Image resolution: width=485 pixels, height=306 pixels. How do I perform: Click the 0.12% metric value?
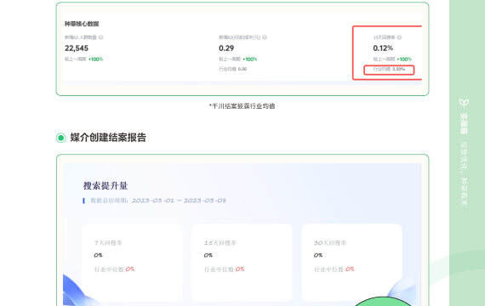pyautogui.click(x=383, y=48)
